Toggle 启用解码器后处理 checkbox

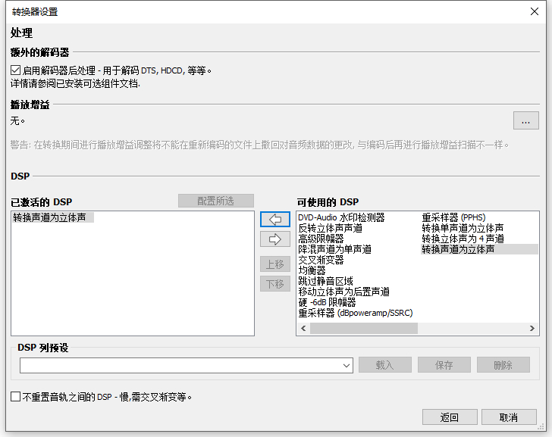15,70
